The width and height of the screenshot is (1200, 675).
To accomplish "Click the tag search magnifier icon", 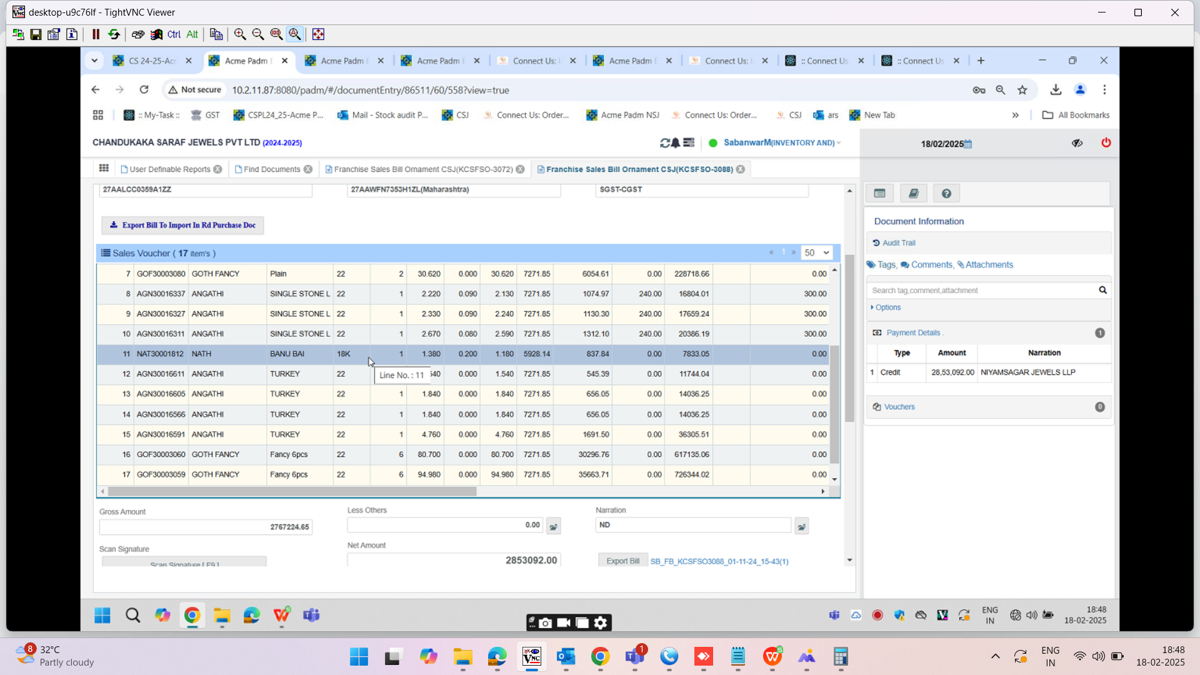I will [1103, 291].
